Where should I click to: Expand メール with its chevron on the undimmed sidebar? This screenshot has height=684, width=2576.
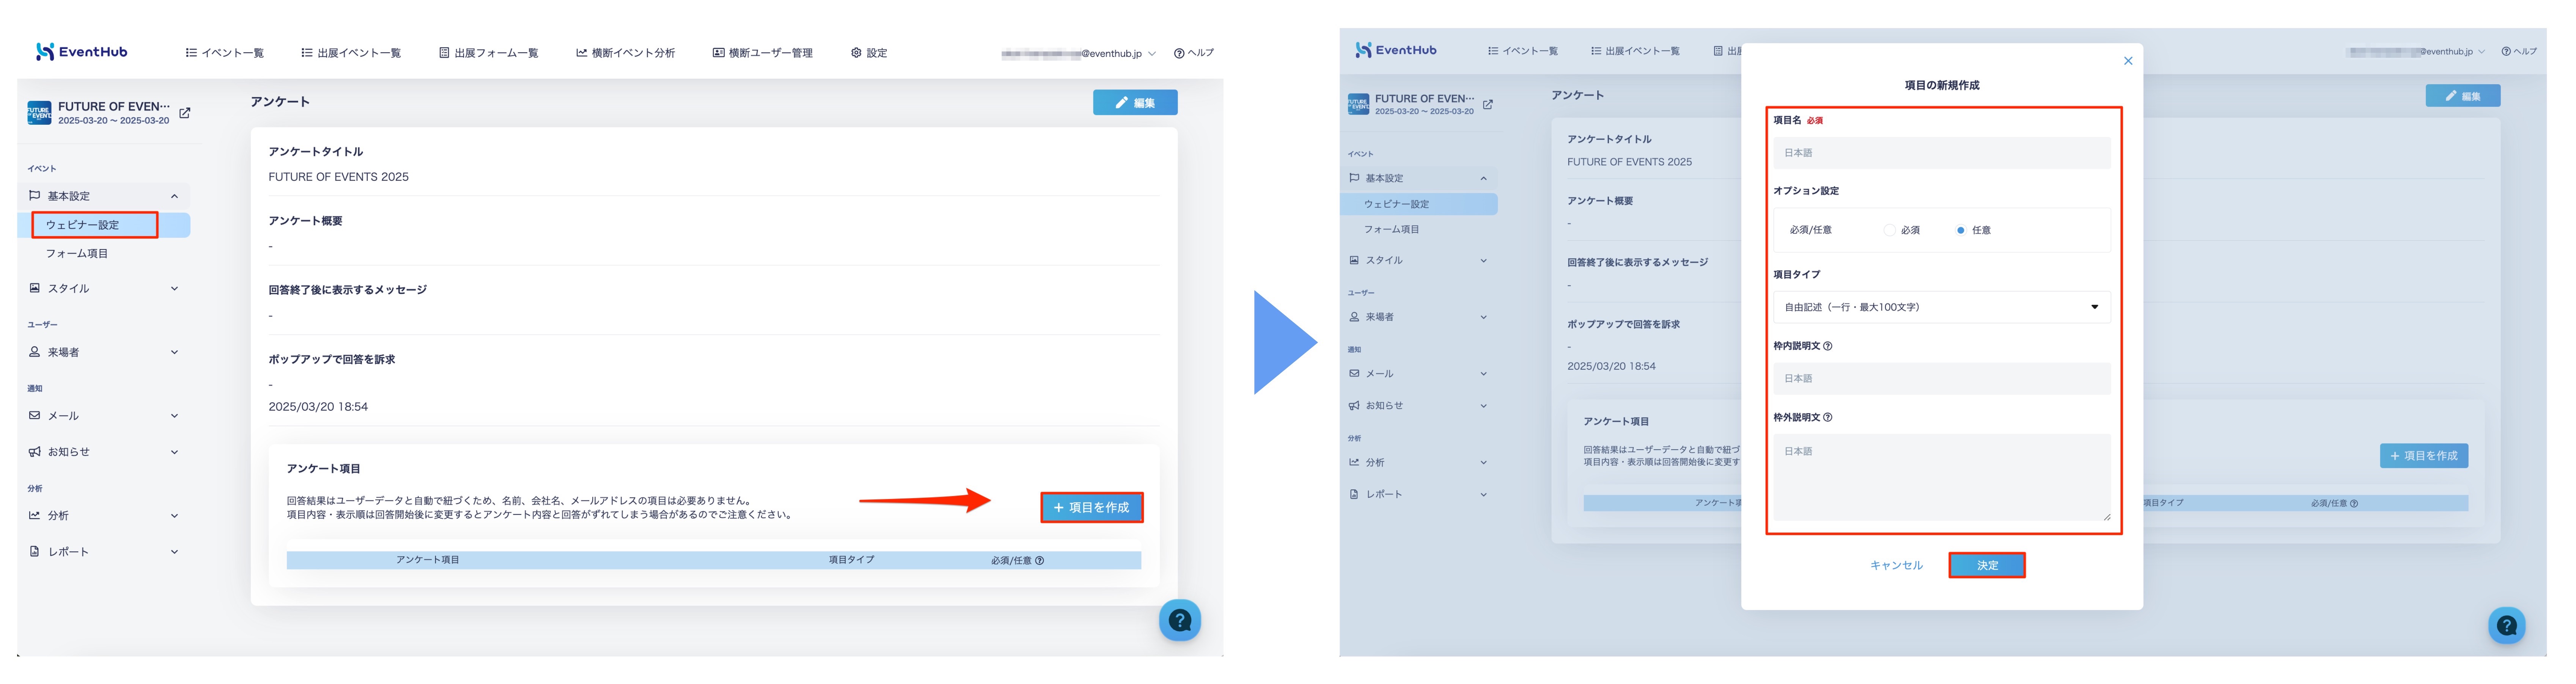coord(174,416)
